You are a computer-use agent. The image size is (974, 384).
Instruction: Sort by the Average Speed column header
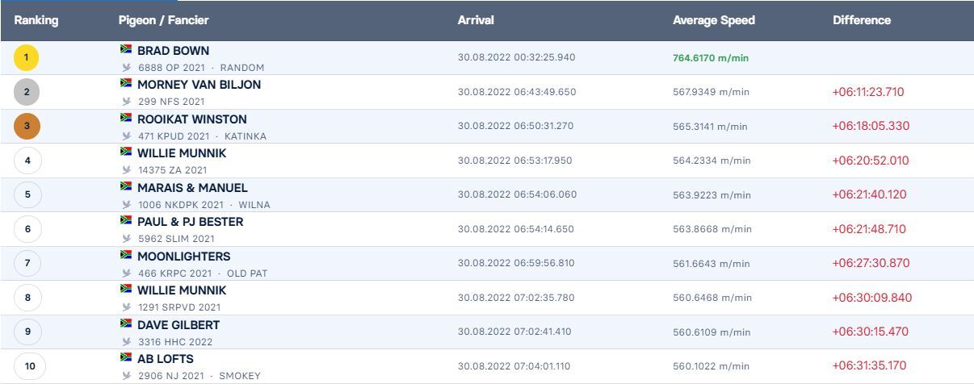(714, 20)
